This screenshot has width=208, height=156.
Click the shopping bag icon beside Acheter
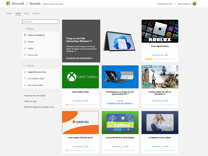(x=25, y=42)
